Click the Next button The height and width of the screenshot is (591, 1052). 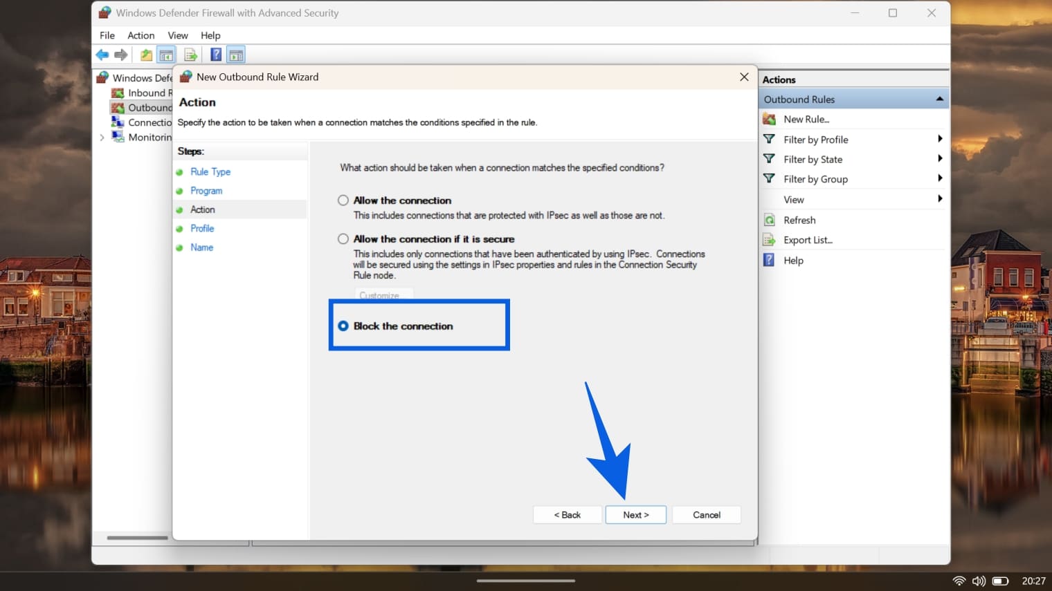point(636,515)
